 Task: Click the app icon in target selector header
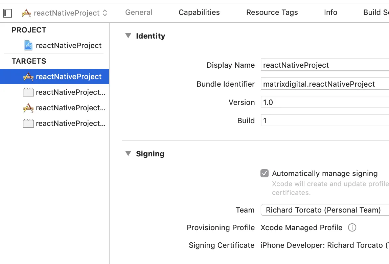click(26, 13)
